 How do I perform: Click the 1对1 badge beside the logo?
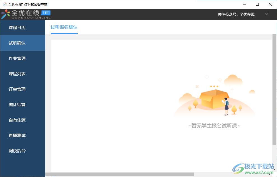(x=46, y=13)
